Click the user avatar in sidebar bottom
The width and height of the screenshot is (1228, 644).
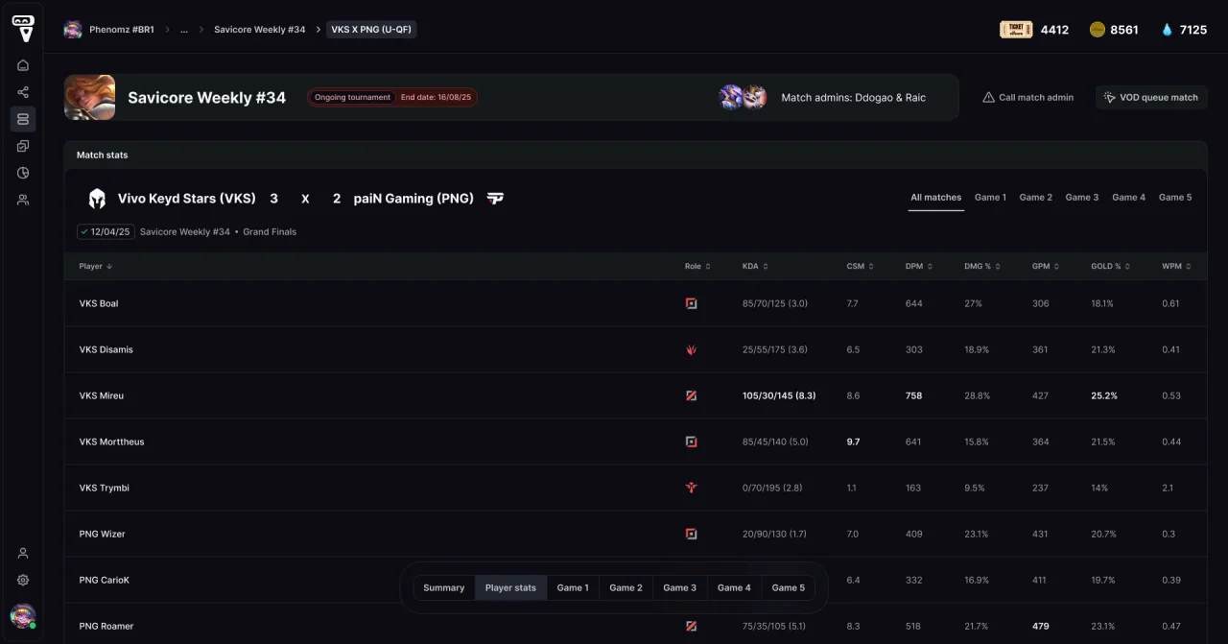click(x=23, y=615)
